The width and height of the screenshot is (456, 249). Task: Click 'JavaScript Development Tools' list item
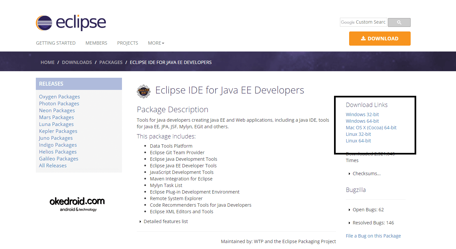[x=182, y=172]
